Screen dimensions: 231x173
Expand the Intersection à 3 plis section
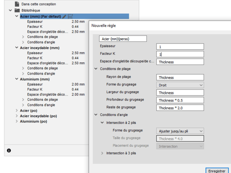click(102, 153)
